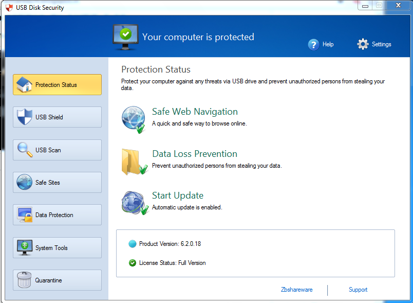413x303 pixels.
Task: Click the USB Scan magnifier icon
Action: tap(25, 150)
